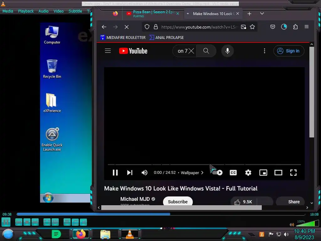
Task: Expand the list all tabs chevron
Action: pyautogui.click(x=262, y=13)
